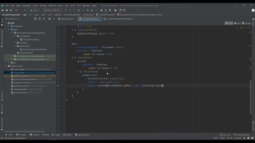Screen dimensions: 255x143
Task: Click Expand All in project panel
Action: click(40, 19)
